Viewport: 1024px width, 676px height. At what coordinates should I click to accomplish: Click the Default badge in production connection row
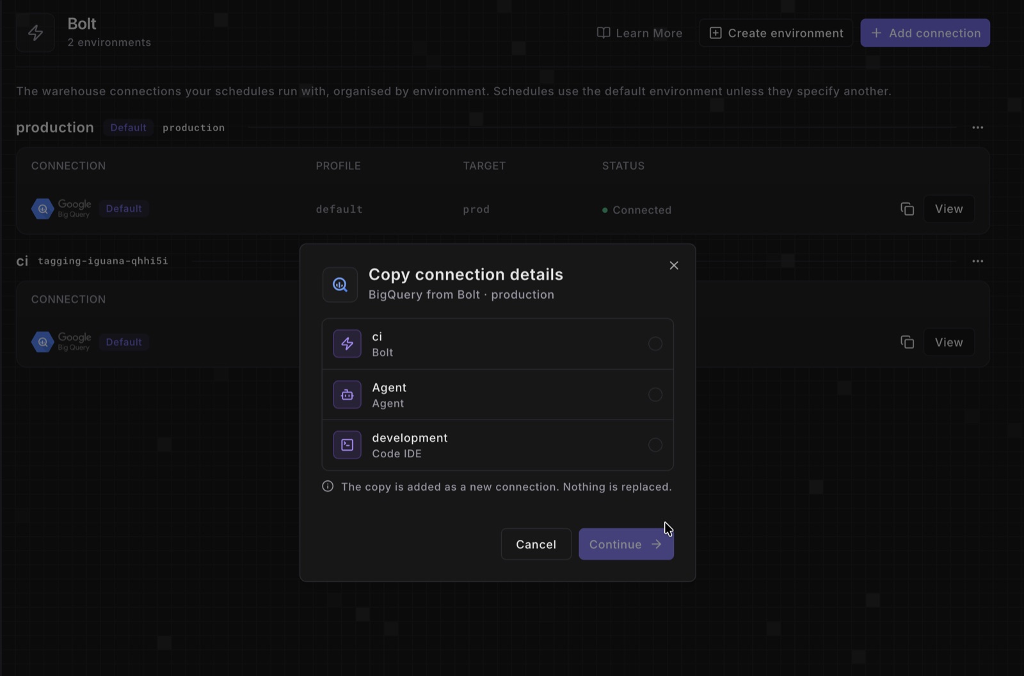click(124, 208)
